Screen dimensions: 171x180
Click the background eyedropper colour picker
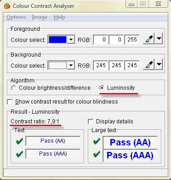coord(148,65)
